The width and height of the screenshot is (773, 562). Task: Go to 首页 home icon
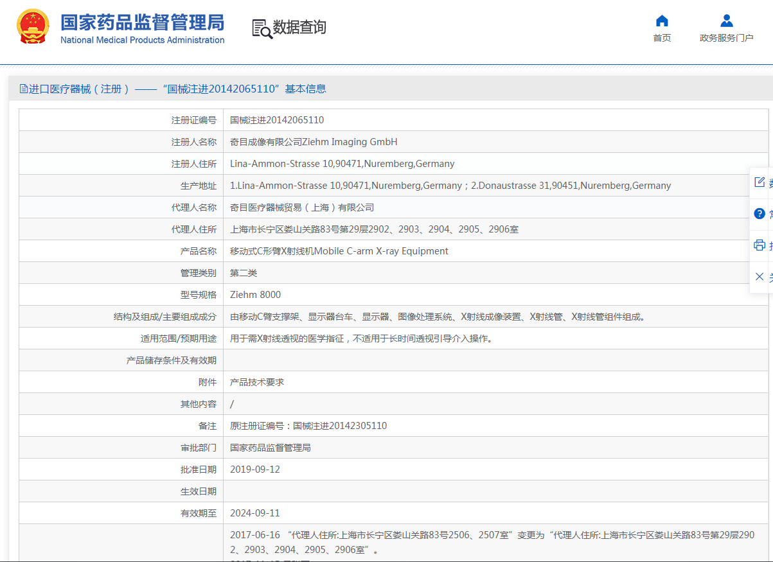coord(662,21)
